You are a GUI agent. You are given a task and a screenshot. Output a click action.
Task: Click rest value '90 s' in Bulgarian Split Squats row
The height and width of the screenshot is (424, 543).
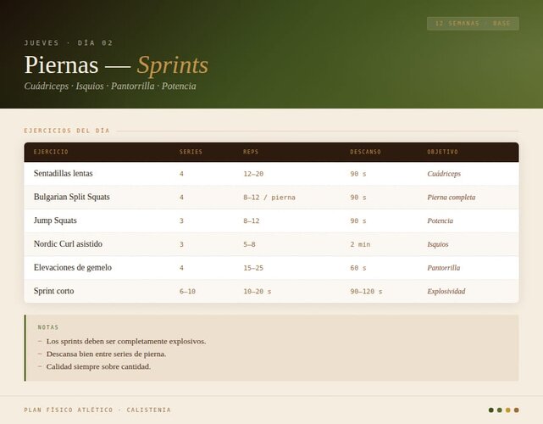[x=358, y=198]
